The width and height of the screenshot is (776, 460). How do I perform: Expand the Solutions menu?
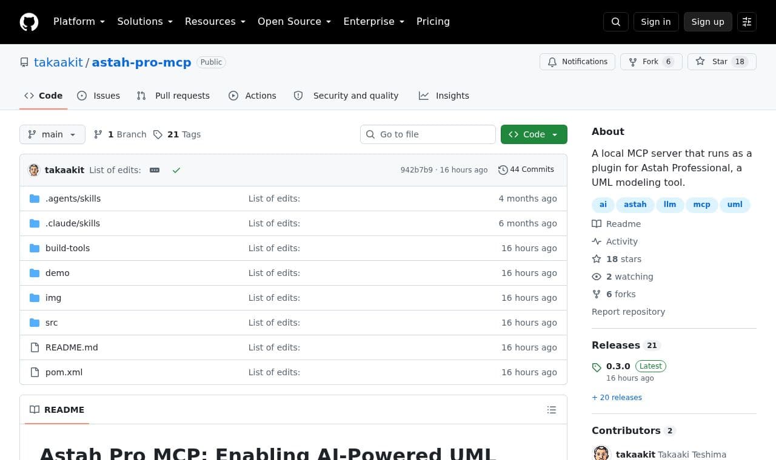click(145, 22)
